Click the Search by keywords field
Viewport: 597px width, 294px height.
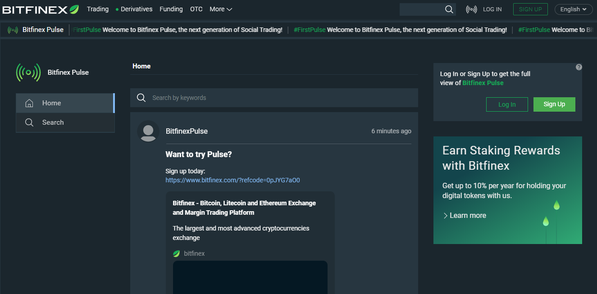[279, 98]
